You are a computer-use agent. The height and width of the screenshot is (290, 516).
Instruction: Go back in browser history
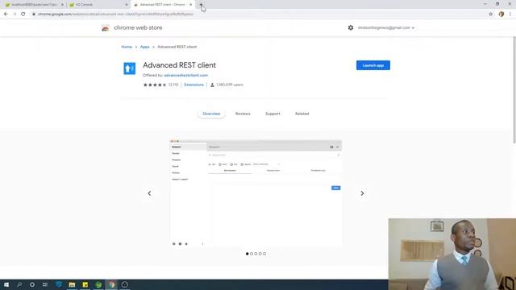tap(6, 14)
